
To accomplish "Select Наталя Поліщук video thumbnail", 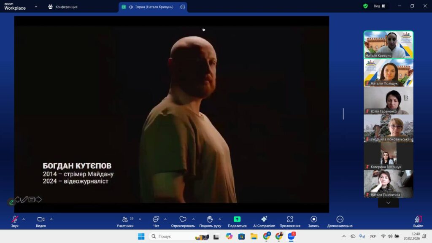I will tap(389, 73).
